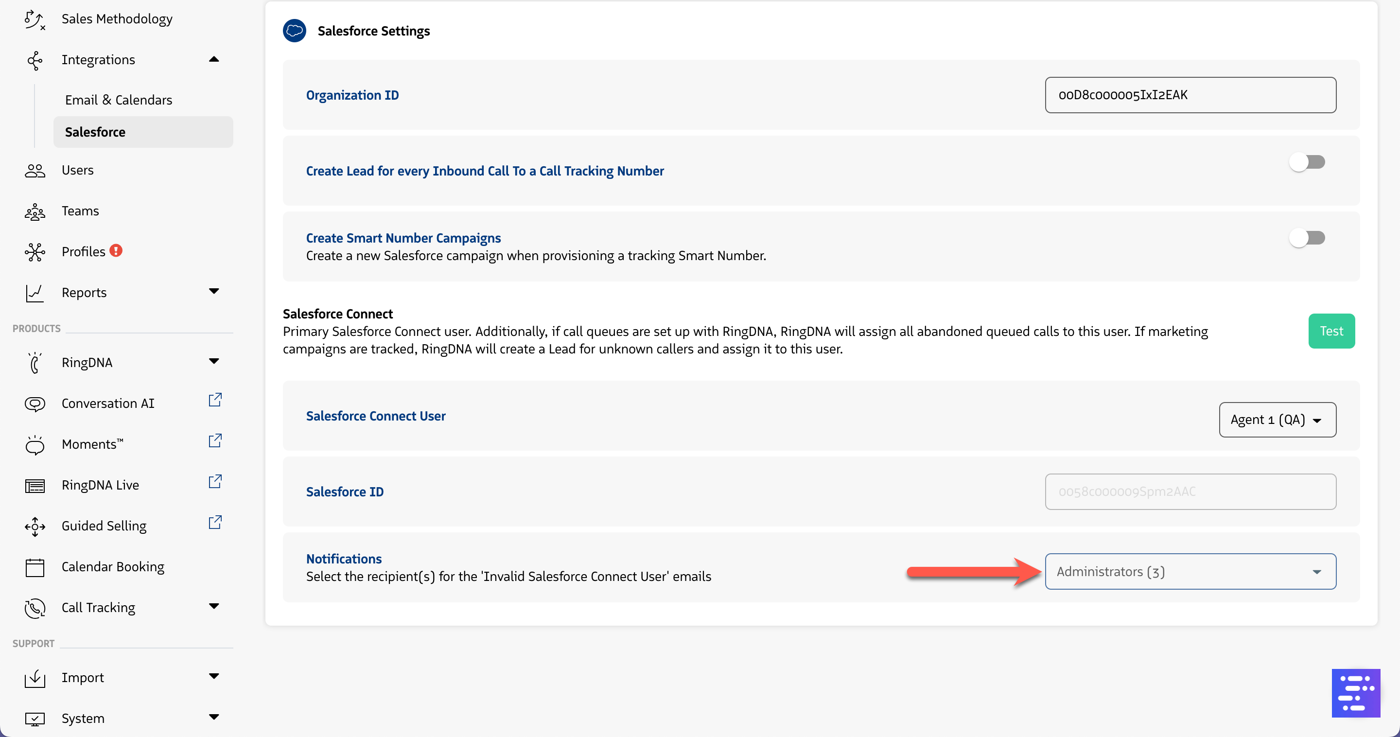Click the Moments external link icon
Viewport: 1400px width, 737px height.
(x=215, y=441)
